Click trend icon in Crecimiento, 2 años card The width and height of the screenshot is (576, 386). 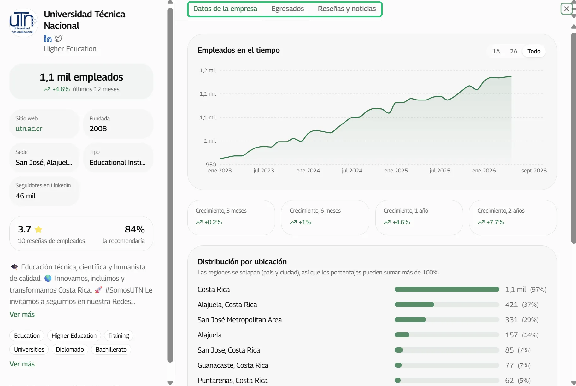tap(481, 222)
